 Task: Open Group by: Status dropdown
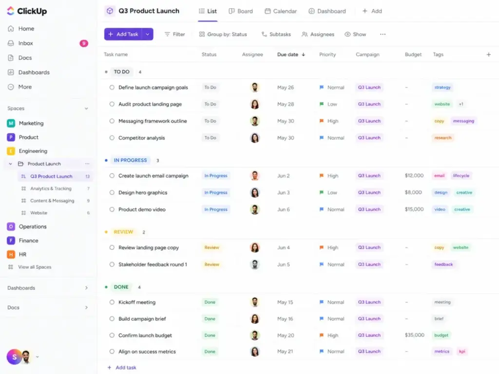(x=223, y=35)
